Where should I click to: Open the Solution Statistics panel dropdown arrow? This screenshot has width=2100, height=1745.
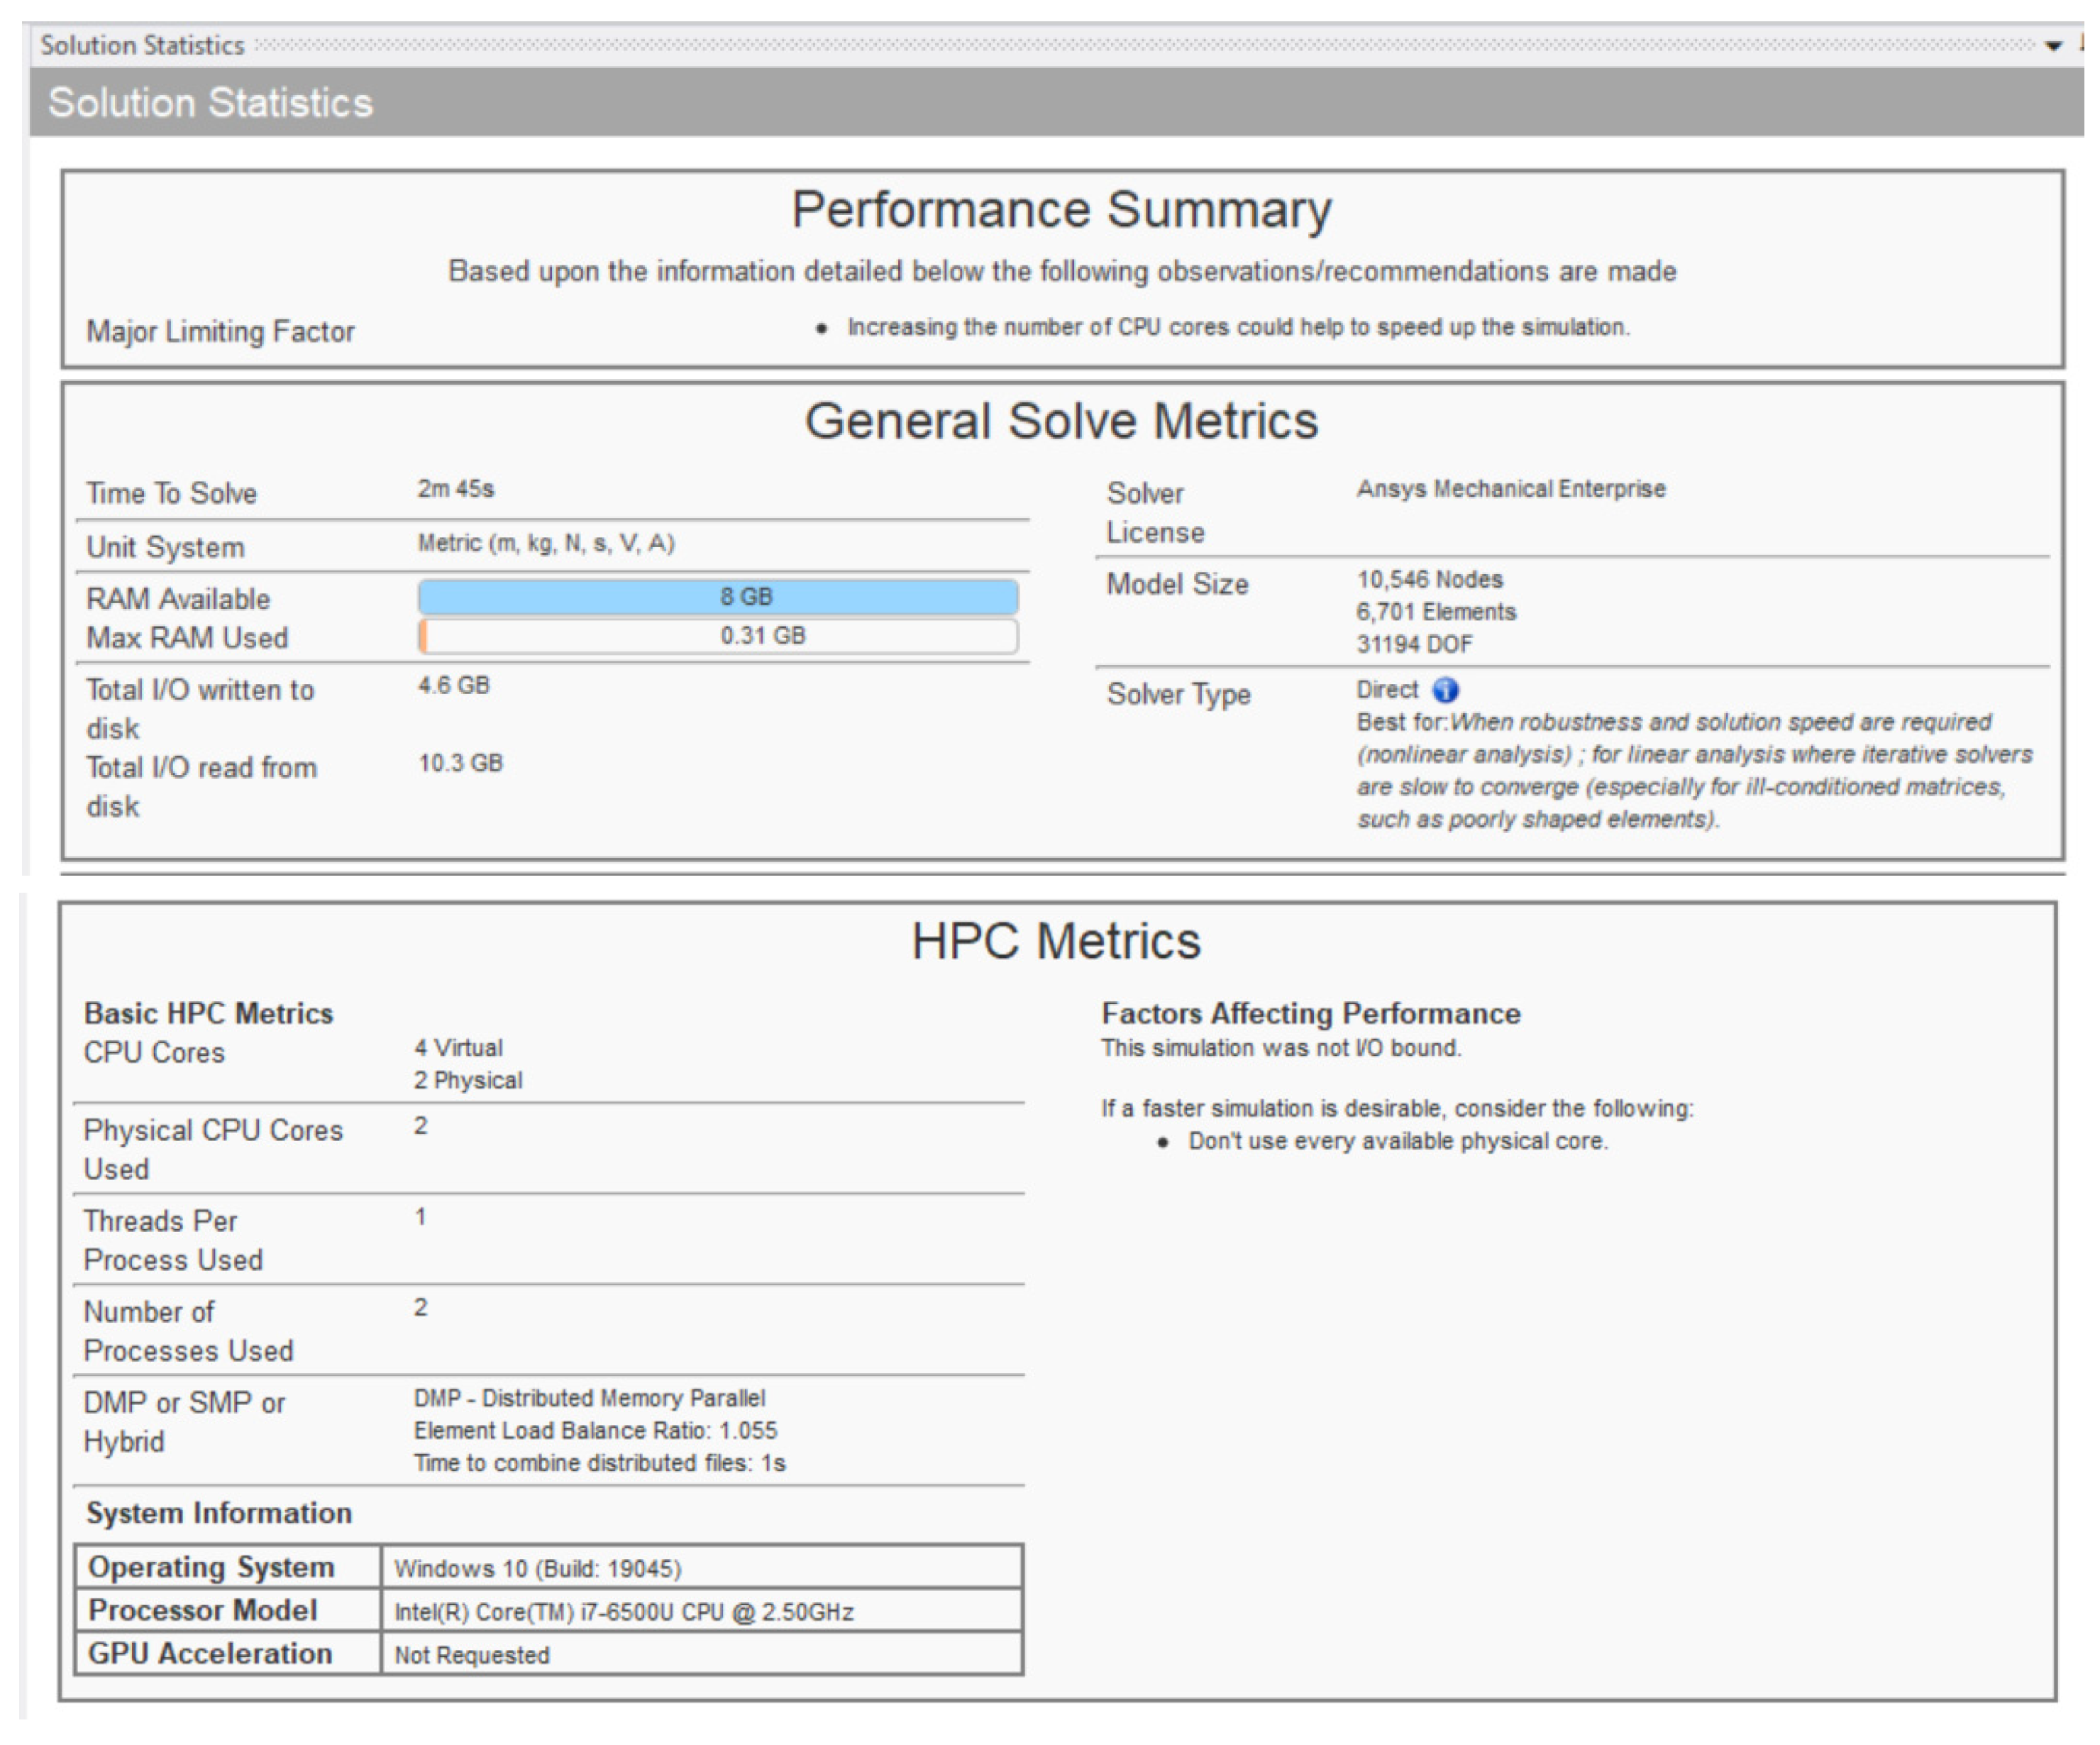click(x=2053, y=46)
